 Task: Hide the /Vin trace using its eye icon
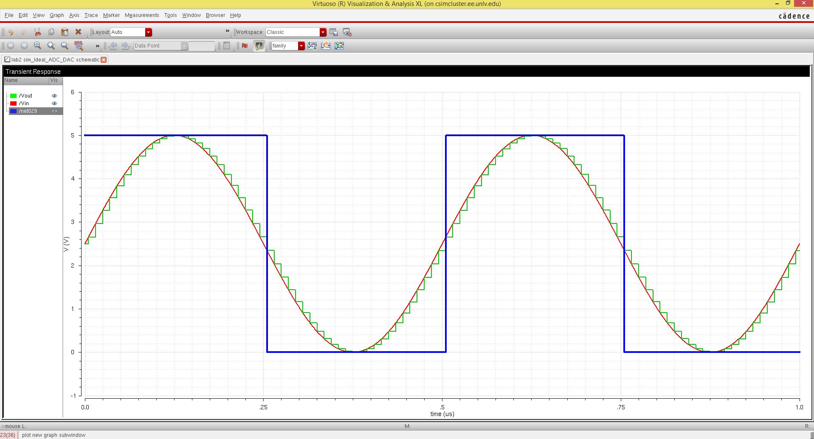54,103
